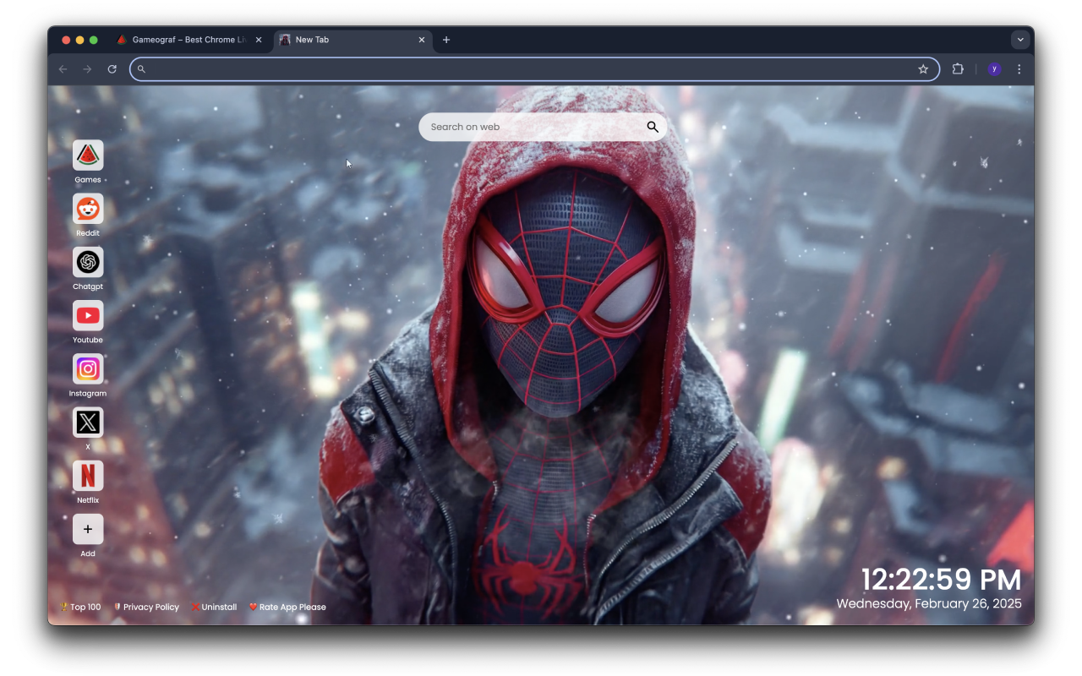Launch the Netflix shortcut

pos(88,476)
